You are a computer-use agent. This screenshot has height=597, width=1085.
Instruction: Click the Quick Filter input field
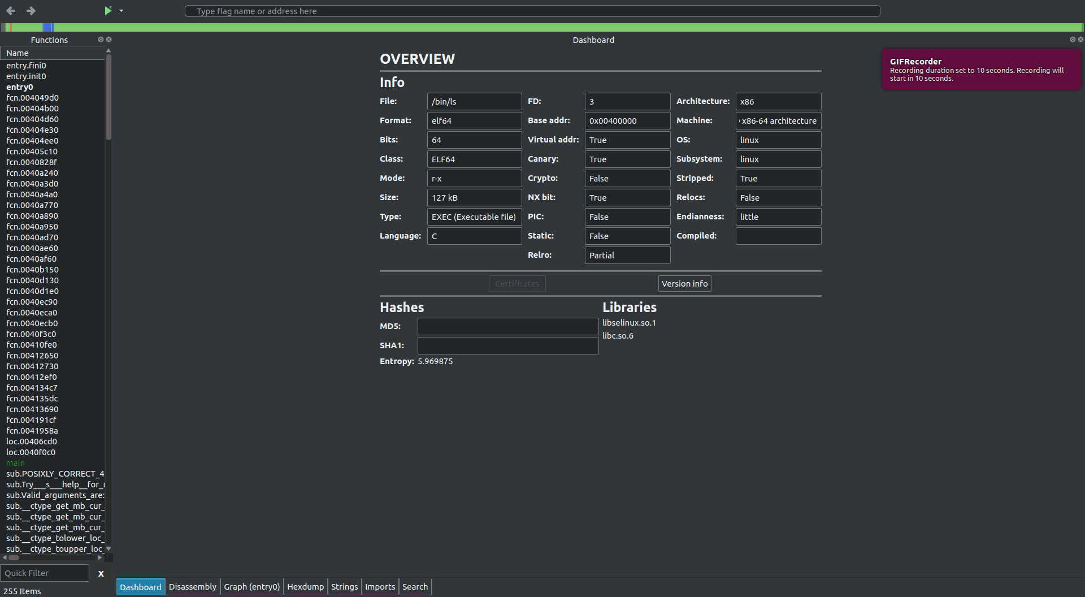coord(45,573)
